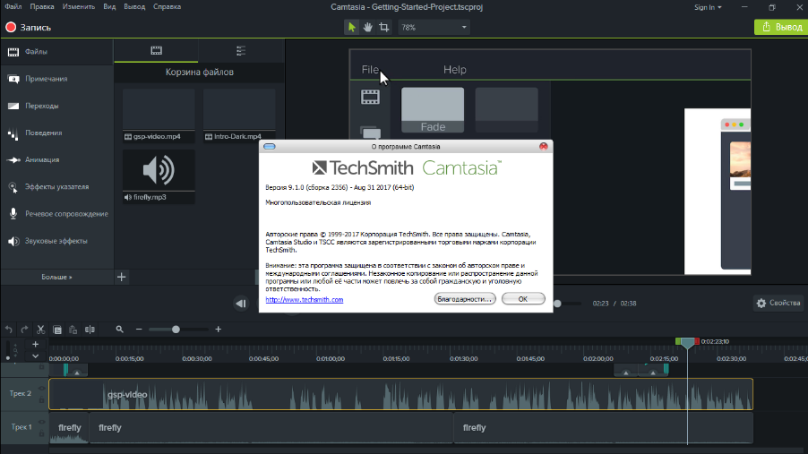
Task: Switch to Переходы tab in sidebar
Action: [42, 106]
